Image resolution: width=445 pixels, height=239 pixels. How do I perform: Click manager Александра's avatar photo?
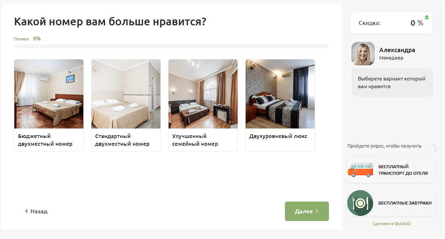click(x=363, y=54)
